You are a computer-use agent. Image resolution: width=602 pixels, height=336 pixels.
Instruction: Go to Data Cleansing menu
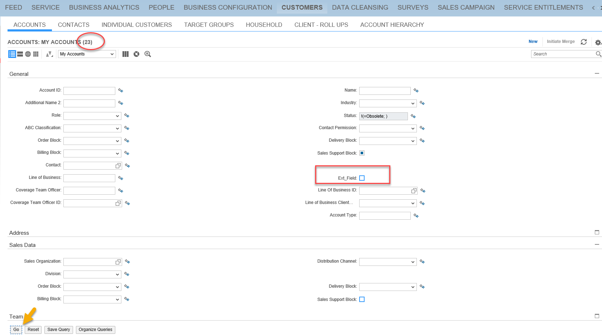pos(360,8)
